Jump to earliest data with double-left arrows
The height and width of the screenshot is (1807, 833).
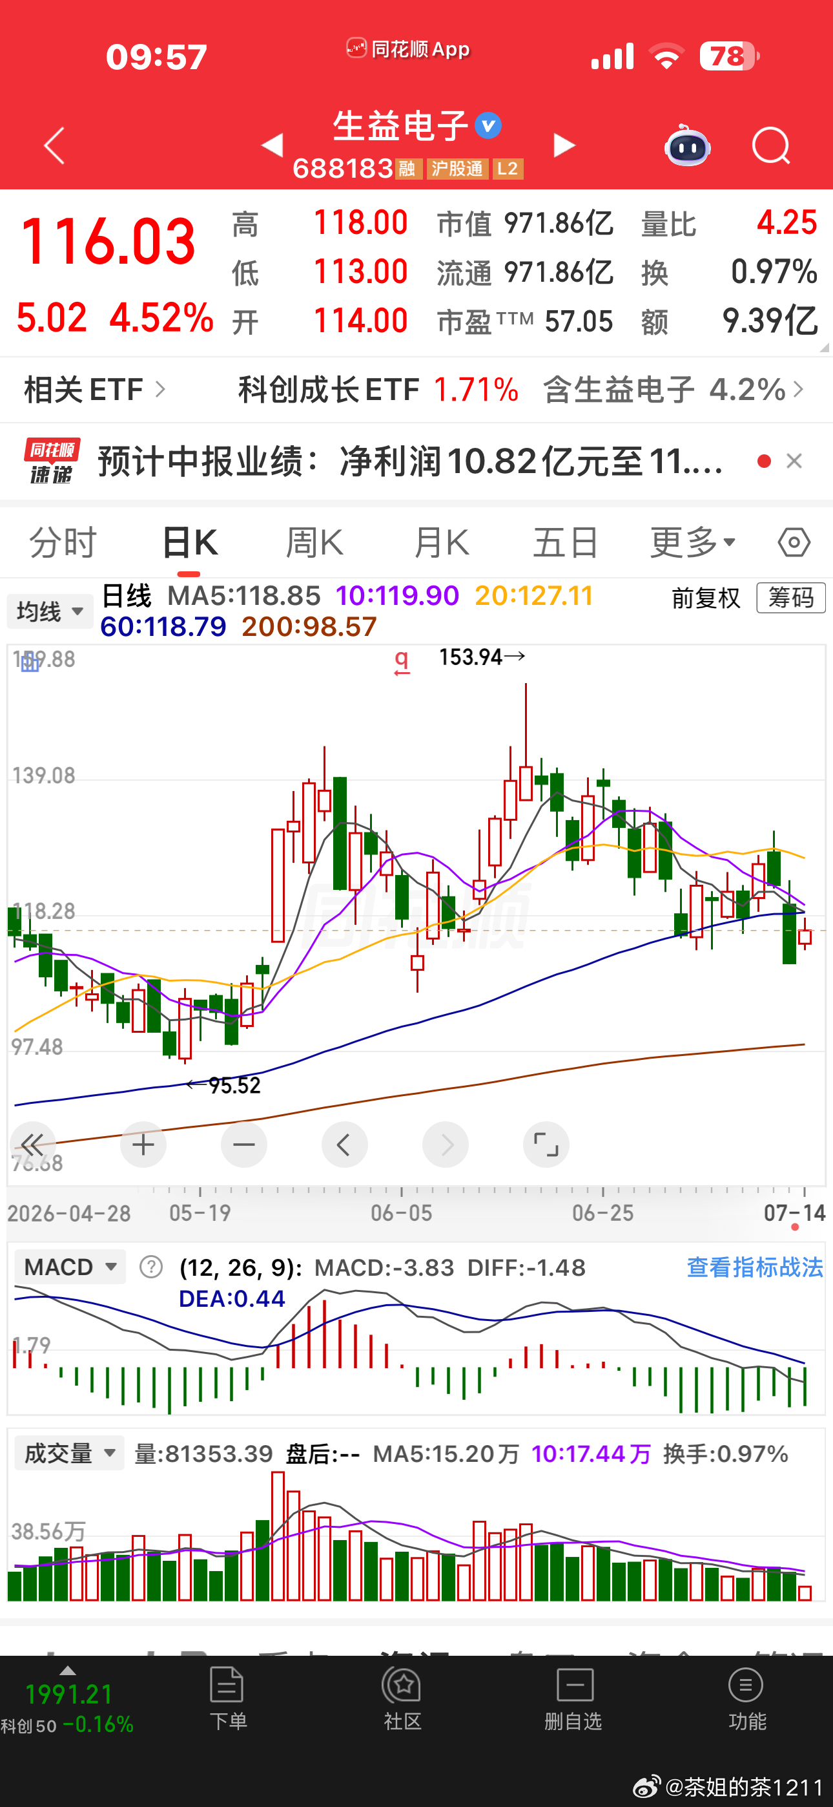[x=32, y=1145]
